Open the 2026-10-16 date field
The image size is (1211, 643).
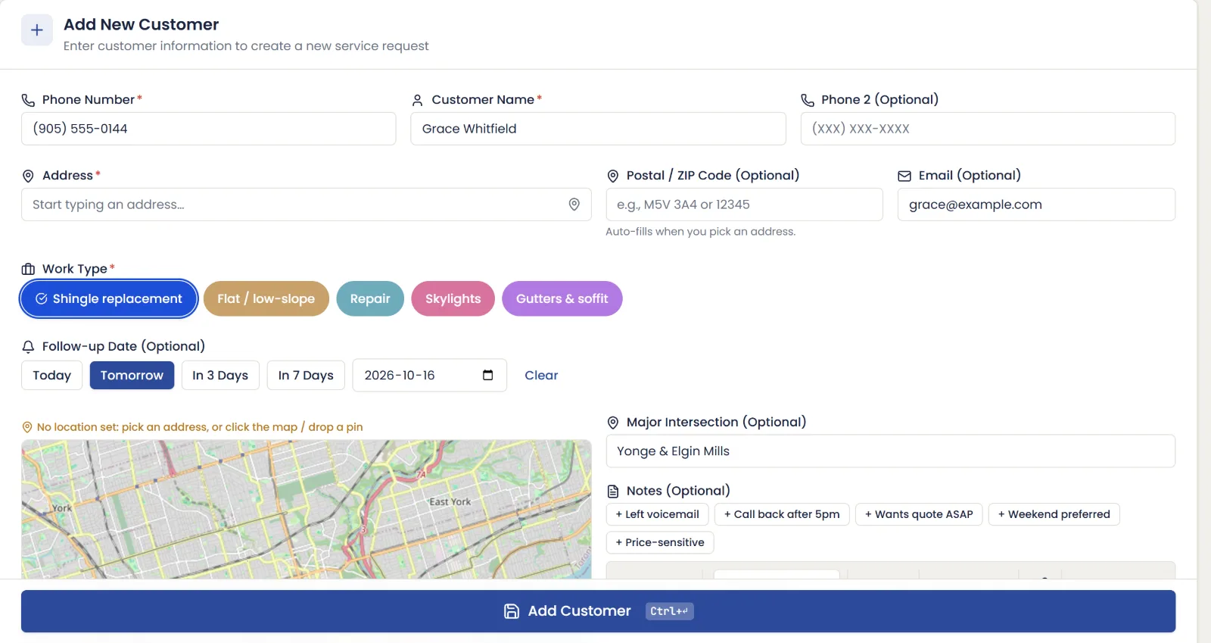[x=429, y=375]
